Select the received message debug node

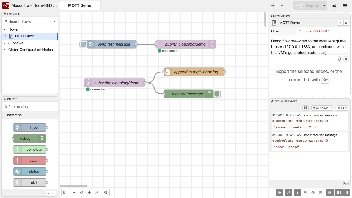[189, 94]
